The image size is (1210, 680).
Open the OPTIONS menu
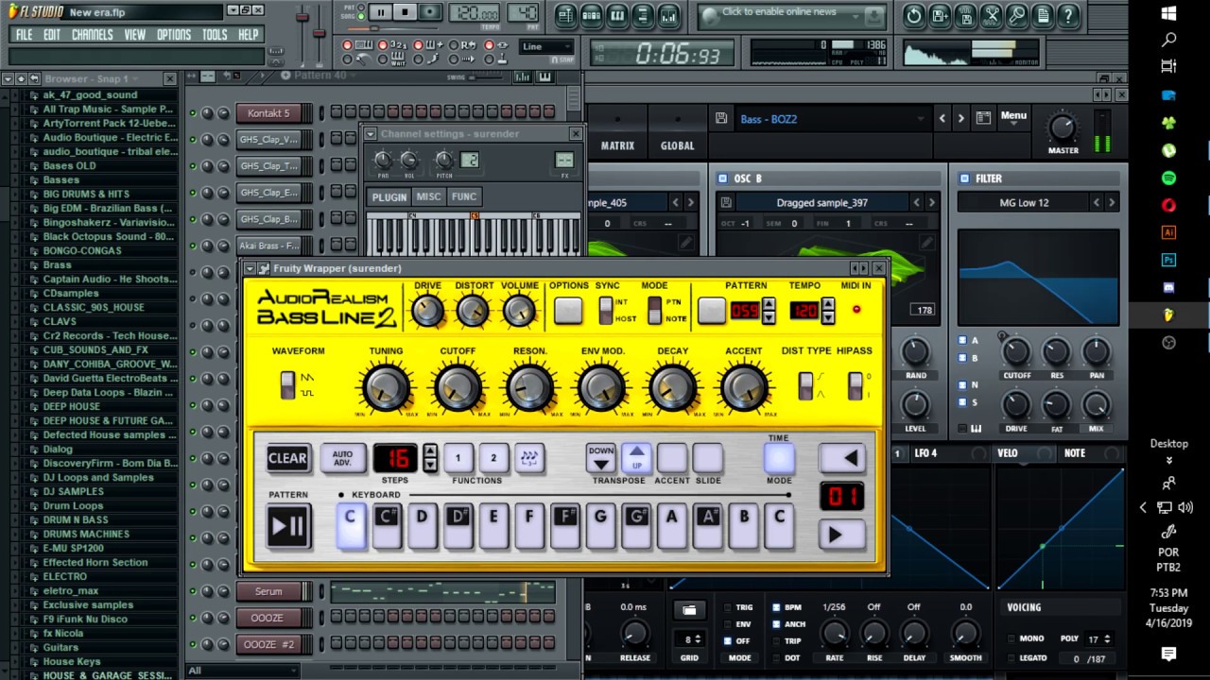pyautogui.click(x=174, y=35)
